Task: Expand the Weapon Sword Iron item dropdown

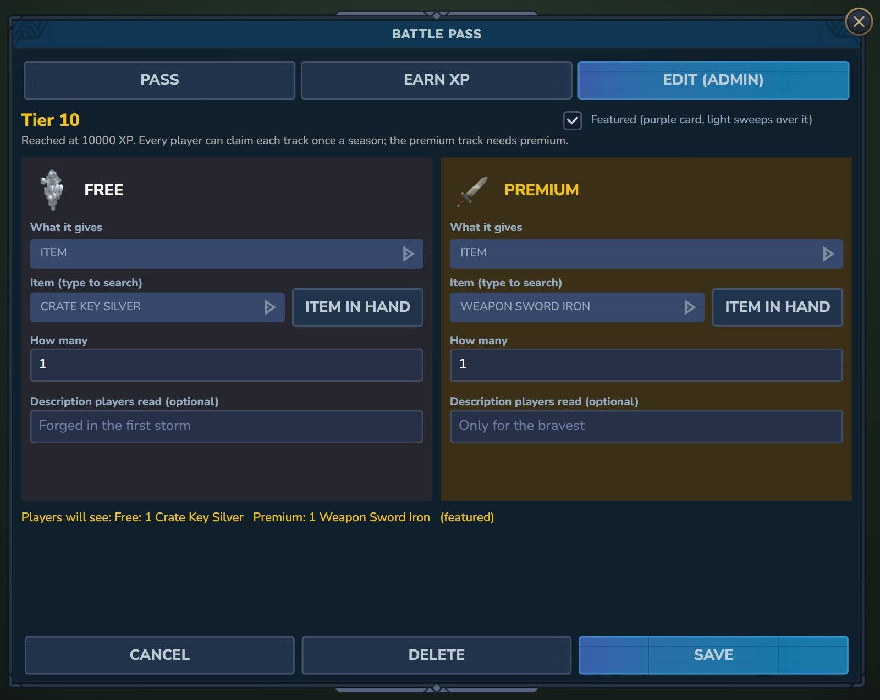Action: pos(577,307)
